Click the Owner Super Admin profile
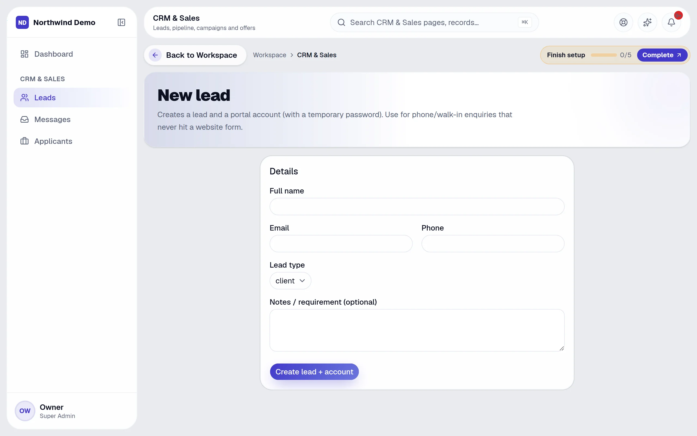The height and width of the screenshot is (436, 697). [72, 411]
